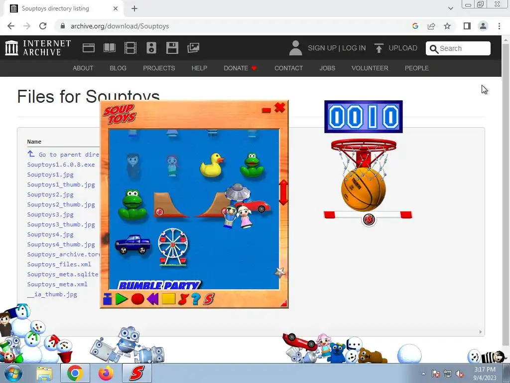Viewport: 510px width, 383px height.
Task: Open the Souptoys1.6.0.8.exe file link
Action: pos(61,165)
